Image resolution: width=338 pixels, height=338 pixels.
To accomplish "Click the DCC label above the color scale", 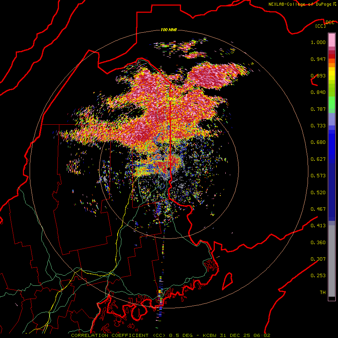I will 330,23.
